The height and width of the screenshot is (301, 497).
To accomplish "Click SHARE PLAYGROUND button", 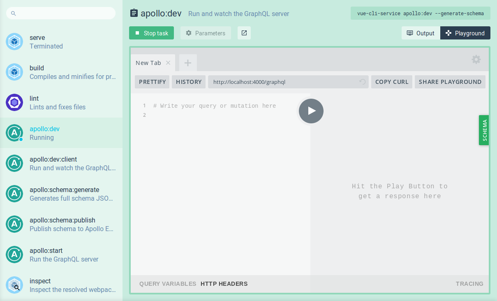I will point(450,82).
